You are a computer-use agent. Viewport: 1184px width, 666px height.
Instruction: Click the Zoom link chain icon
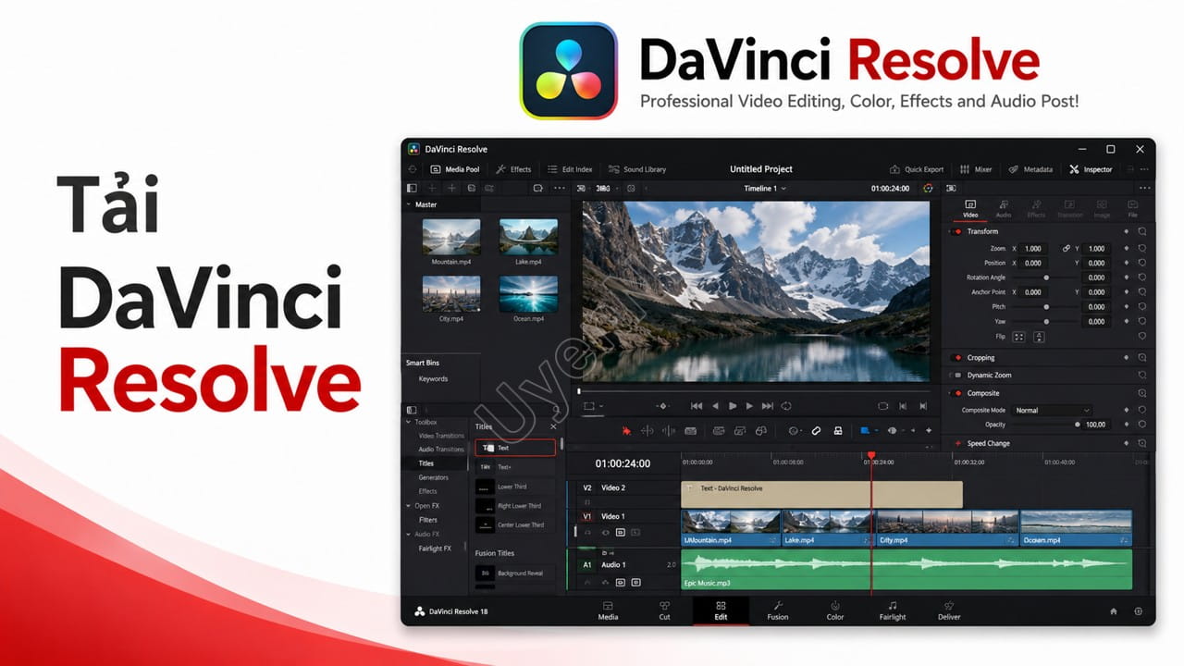click(1067, 248)
